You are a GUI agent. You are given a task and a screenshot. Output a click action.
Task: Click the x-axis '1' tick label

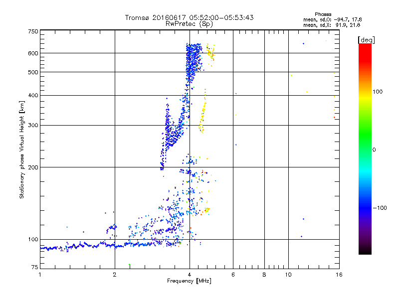[40, 275]
